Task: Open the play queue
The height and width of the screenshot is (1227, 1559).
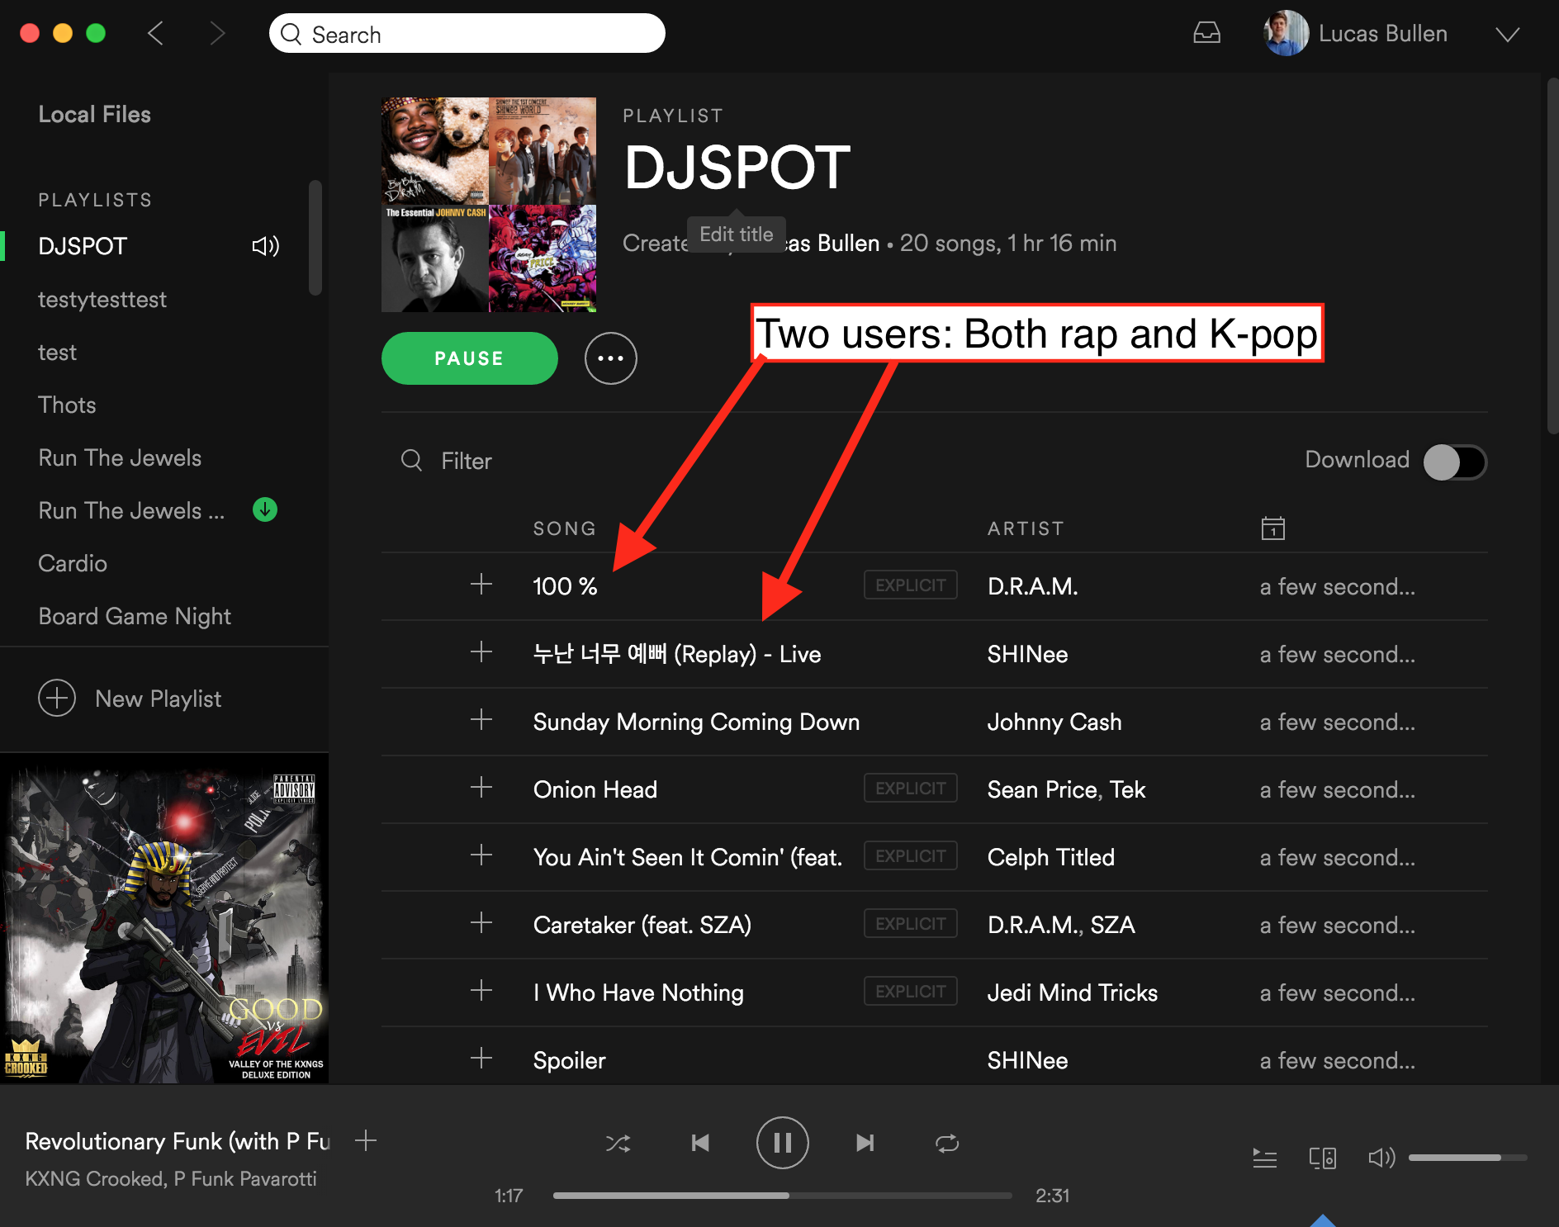Action: (x=1264, y=1158)
